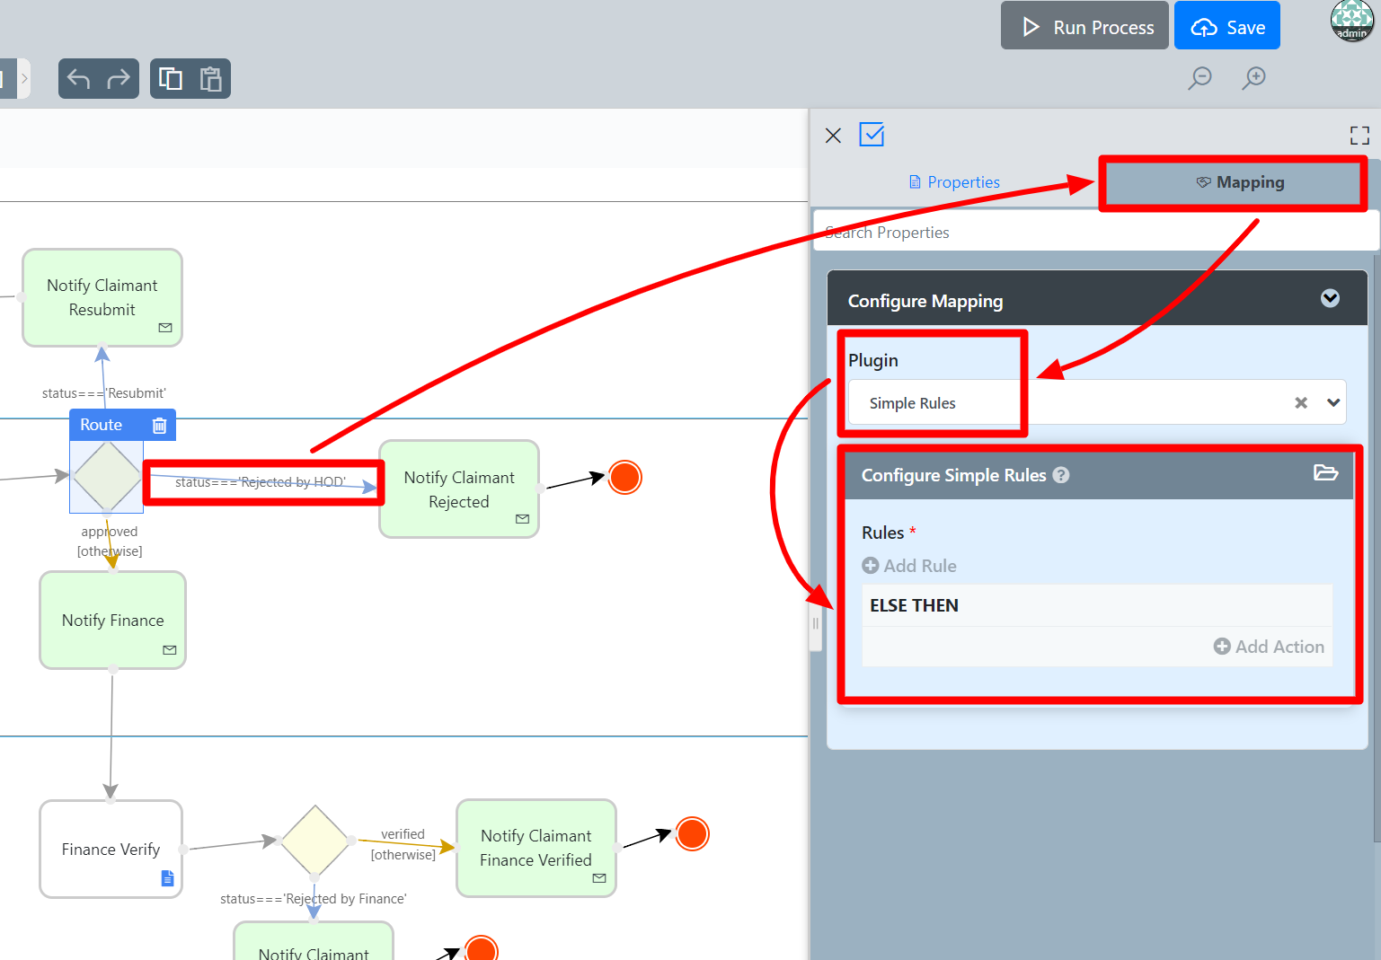Image resolution: width=1381 pixels, height=960 pixels.
Task: Run the process
Action: click(x=1084, y=25)
